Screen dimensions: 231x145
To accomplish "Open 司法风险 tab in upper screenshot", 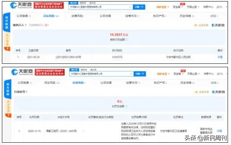I will tap(51, 16).
